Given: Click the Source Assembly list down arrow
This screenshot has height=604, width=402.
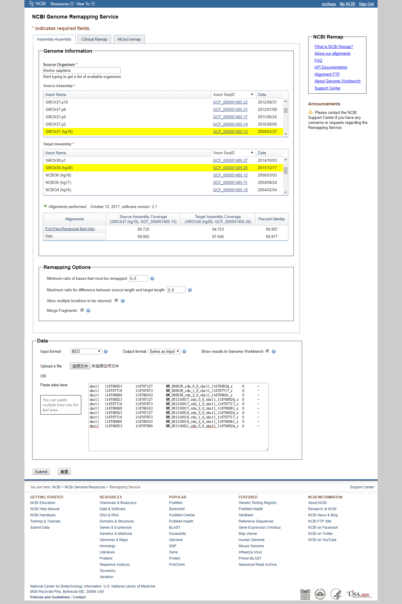Looking at the screenshot, I should (285, 134).
